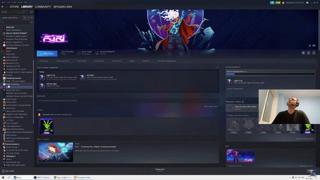Open the Games and Software filter dropdown
This screenshot has height=180, width=320.
pos(11,18)
